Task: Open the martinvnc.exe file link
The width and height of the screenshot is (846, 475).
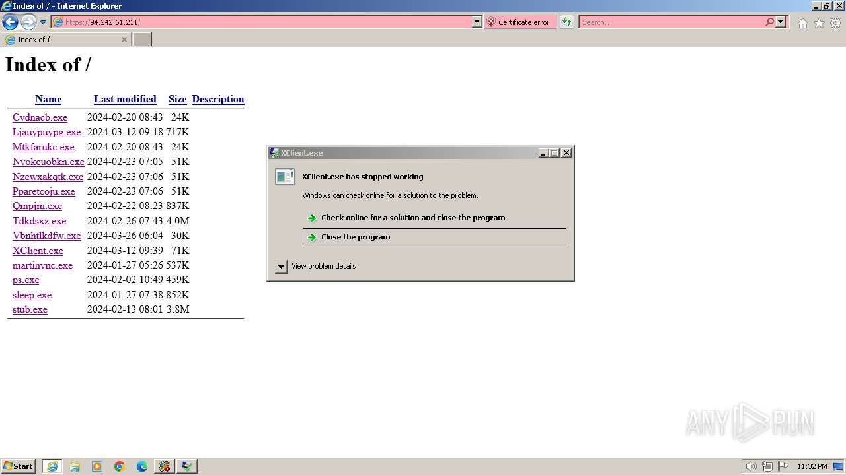Action: (x=42, y=265)
